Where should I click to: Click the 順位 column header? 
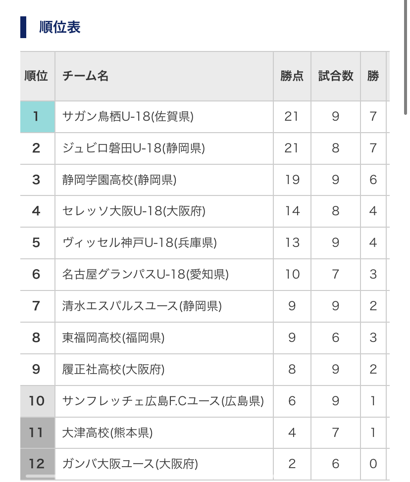(x=36, y=76)
